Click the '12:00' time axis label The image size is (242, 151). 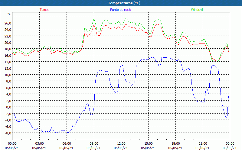(121, 143)
